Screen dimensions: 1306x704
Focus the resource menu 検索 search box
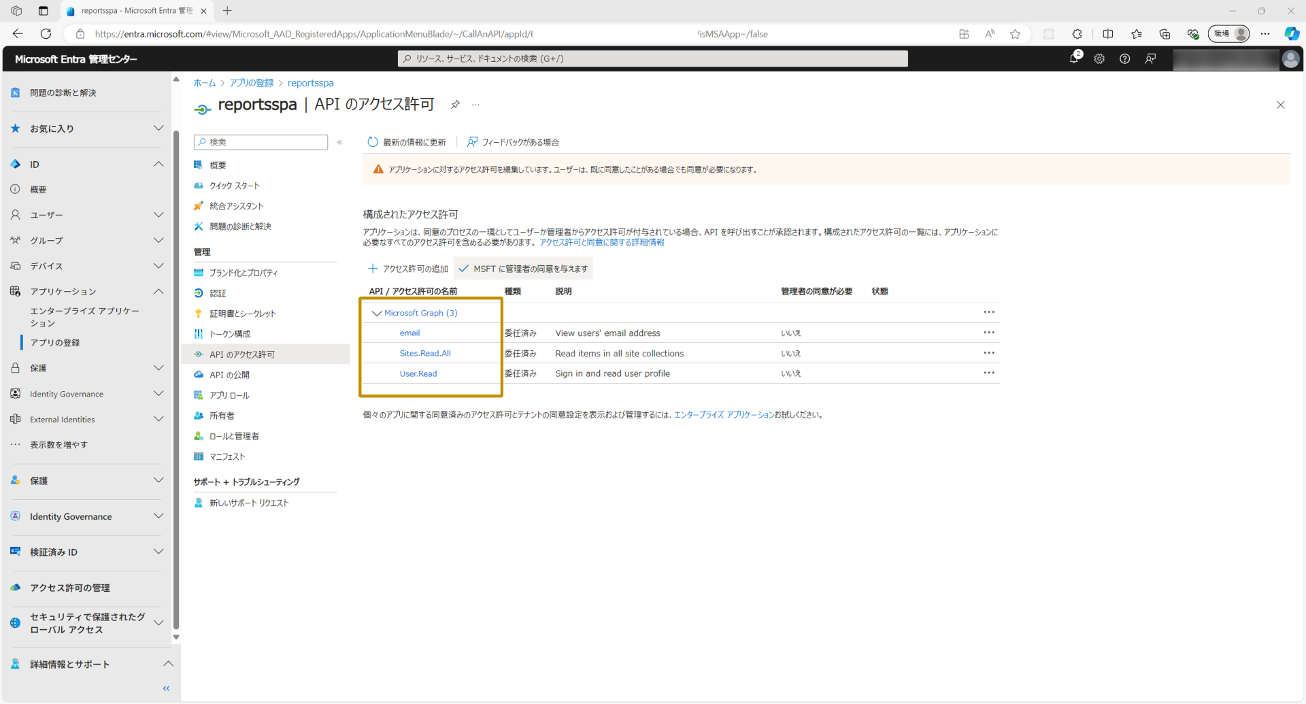(x=261, y=142)
